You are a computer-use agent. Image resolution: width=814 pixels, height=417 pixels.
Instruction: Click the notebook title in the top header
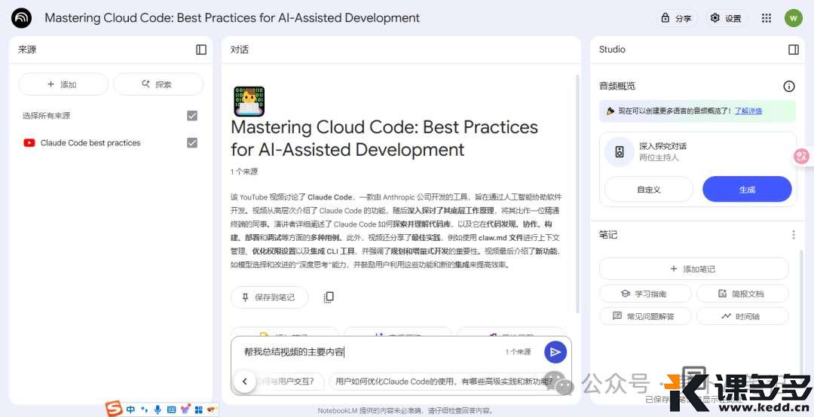232,17
